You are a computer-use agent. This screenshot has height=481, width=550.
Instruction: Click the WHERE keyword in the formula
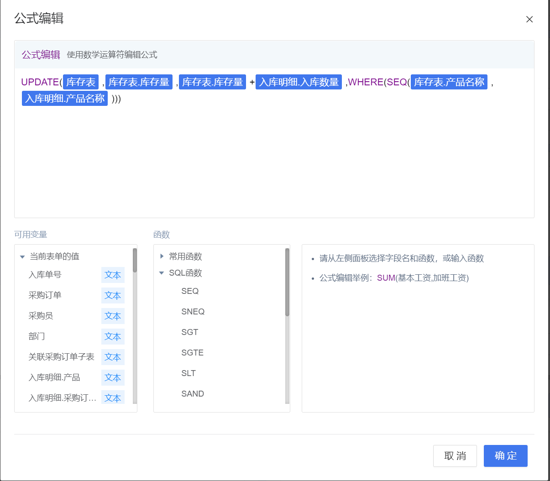366,82
